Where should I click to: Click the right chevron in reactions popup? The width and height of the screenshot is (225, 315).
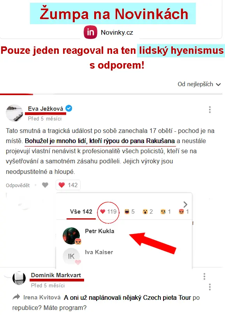click(x=185, y=205)
